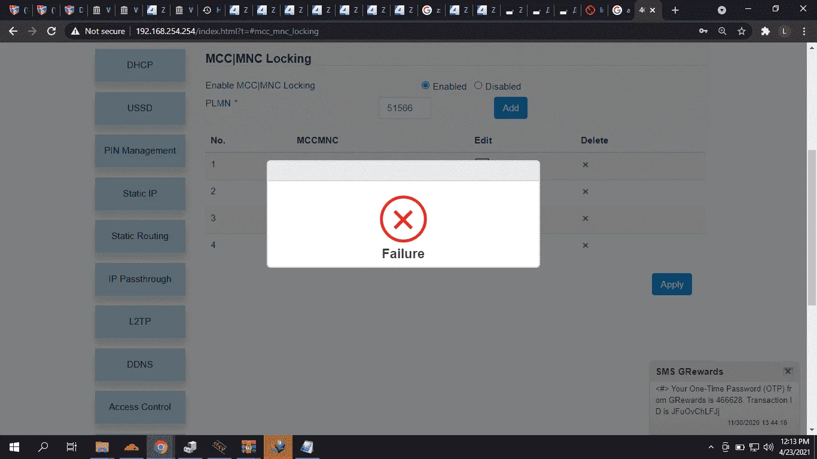Screen dimensions: 817x459
Task: Click the browser address bar URL
Action: tap(227, 31)
